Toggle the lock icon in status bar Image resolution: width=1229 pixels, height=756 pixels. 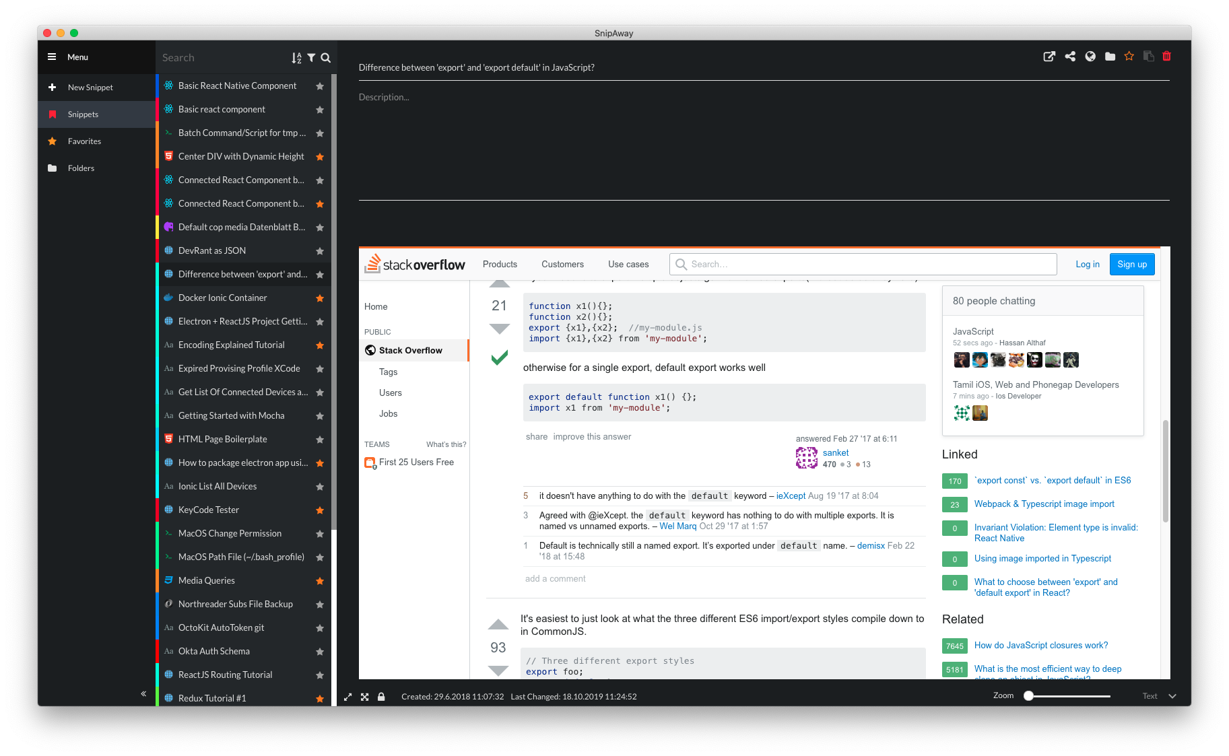pos(381,697)
